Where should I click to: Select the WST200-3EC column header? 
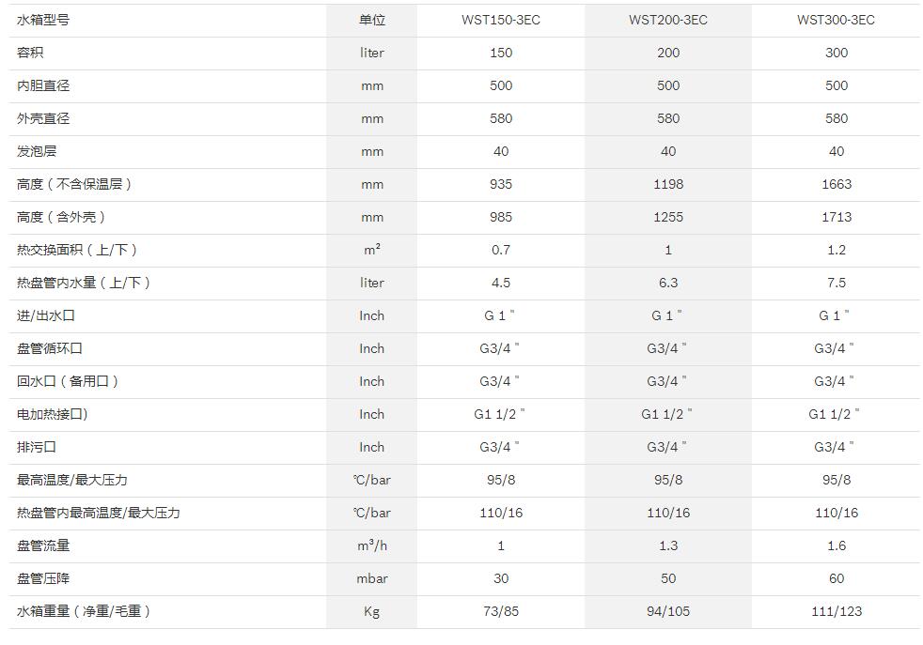pos(668,20)
